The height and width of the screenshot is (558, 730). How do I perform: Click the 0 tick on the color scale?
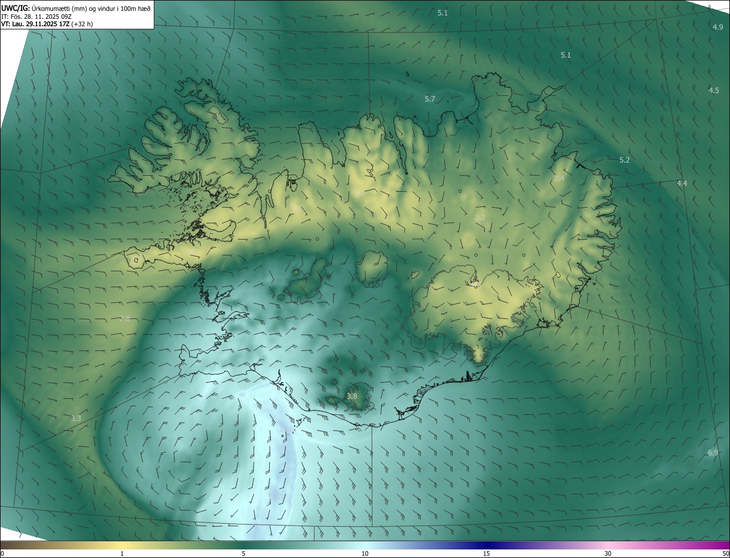coord(2,553)
